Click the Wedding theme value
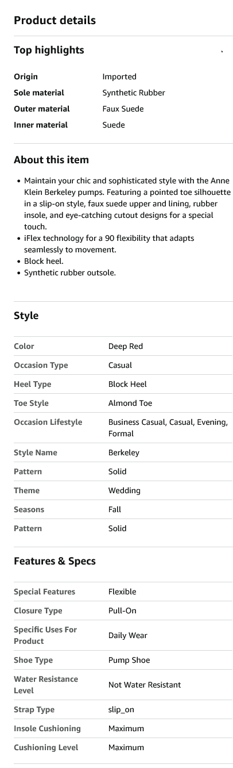Image resolution: width=233 pixels, height=768 pixels. pos(125,490)
